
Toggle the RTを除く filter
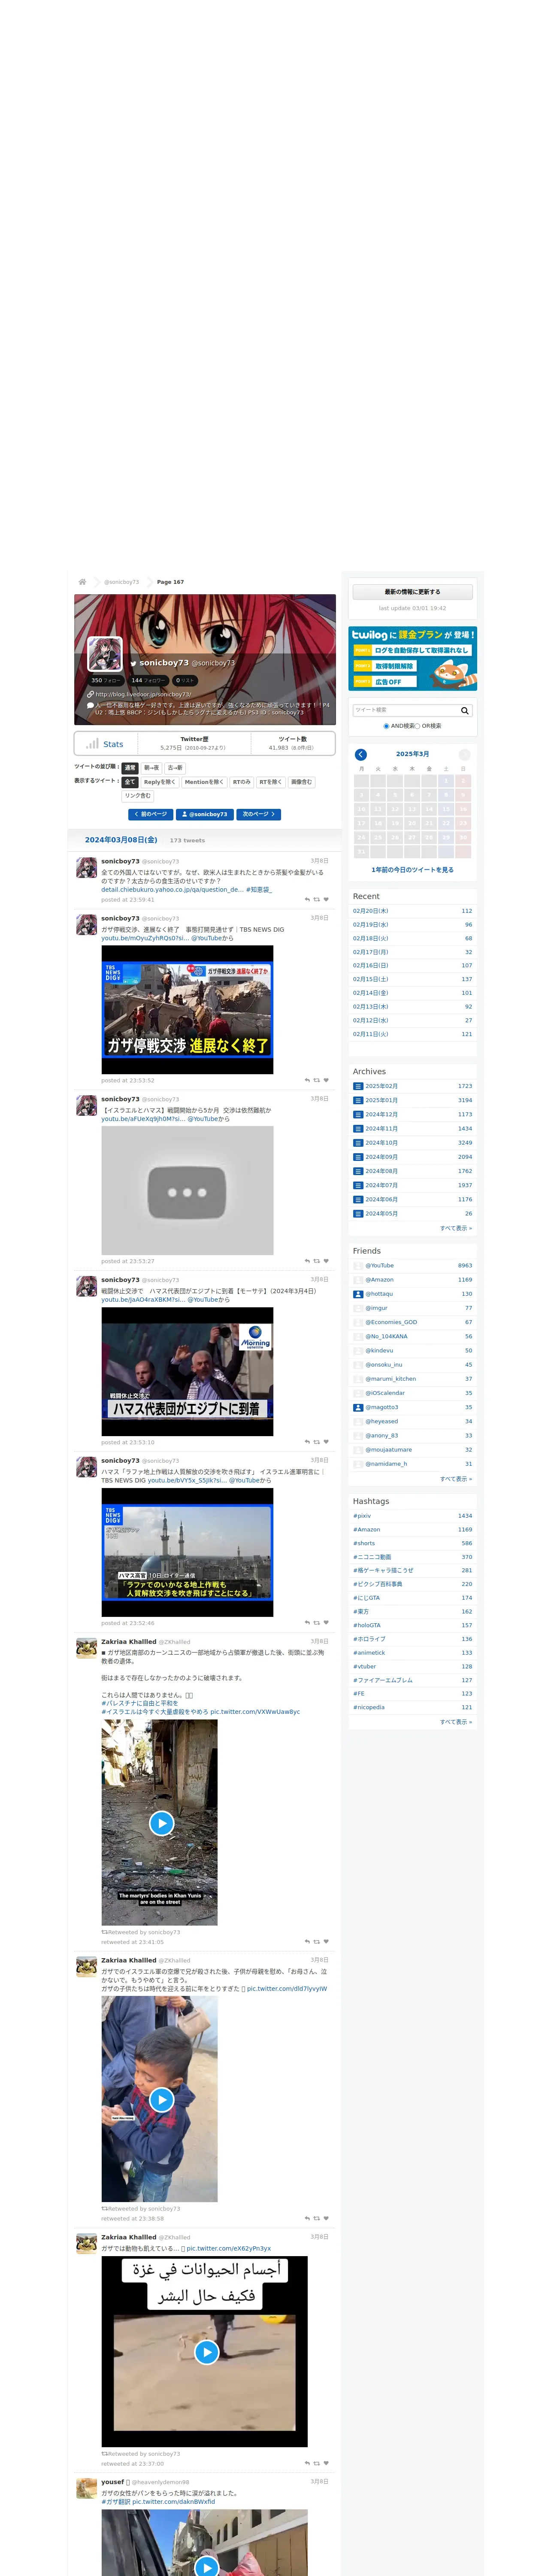coord(271,782)
